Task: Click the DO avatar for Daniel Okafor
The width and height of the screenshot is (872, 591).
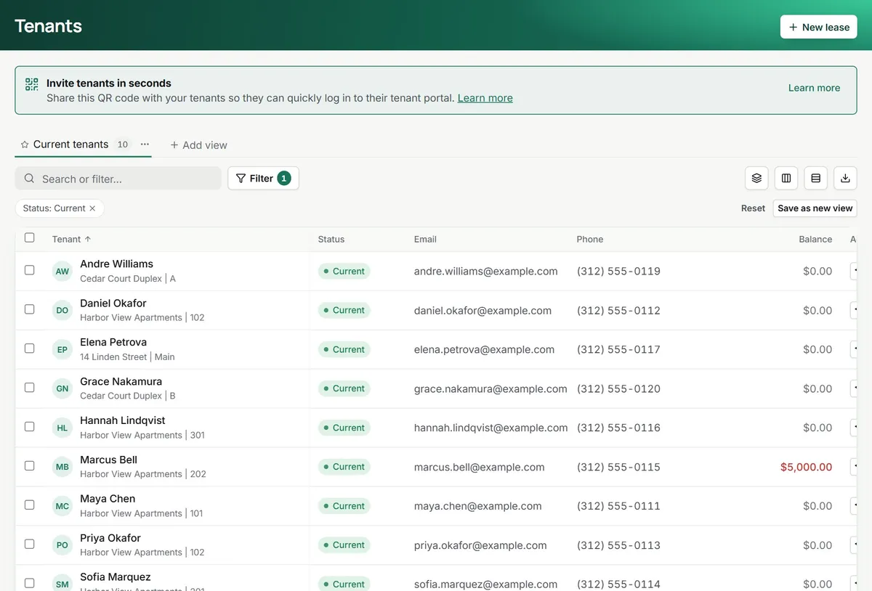Action: click(x=62, y=311)
